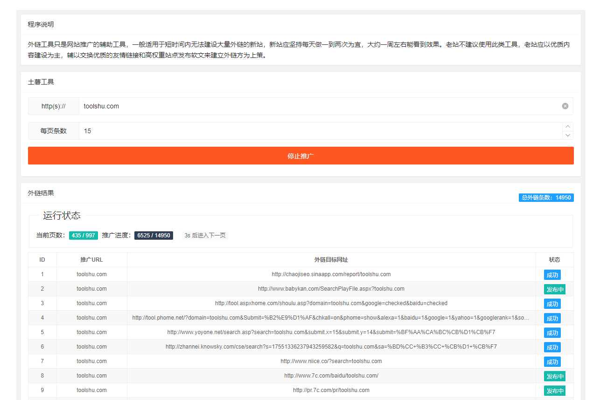Click the 成功 status badge in row 7
The height and width of the screenshot is (400, 600).
[552, 362]
